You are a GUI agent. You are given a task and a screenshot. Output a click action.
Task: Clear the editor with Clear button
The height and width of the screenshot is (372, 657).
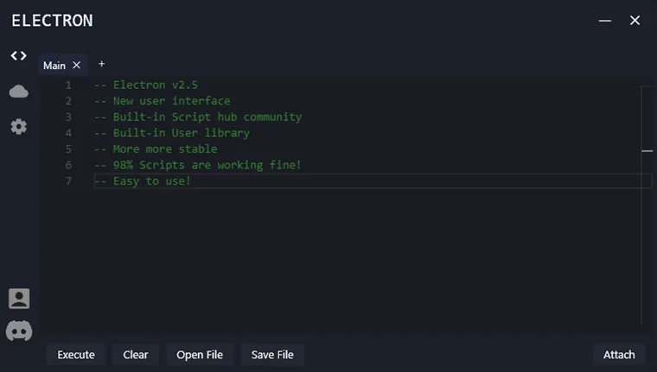point(135,355)
